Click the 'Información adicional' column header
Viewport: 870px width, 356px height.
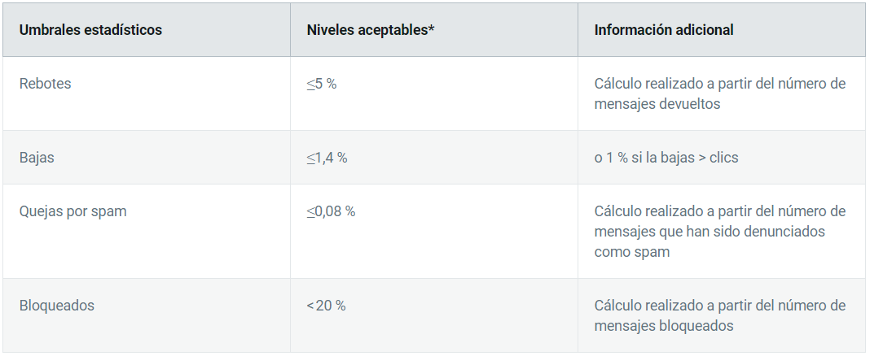coord(664,30)
